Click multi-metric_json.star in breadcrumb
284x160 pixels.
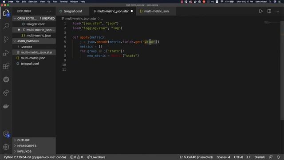click(81, 19)
